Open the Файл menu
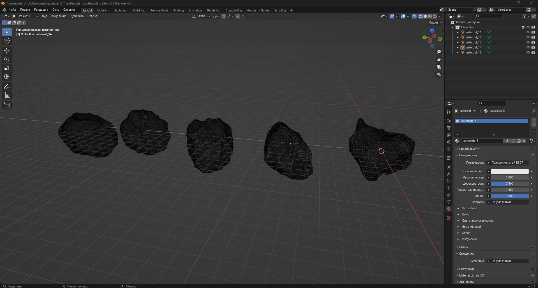 tap(12, 10)
